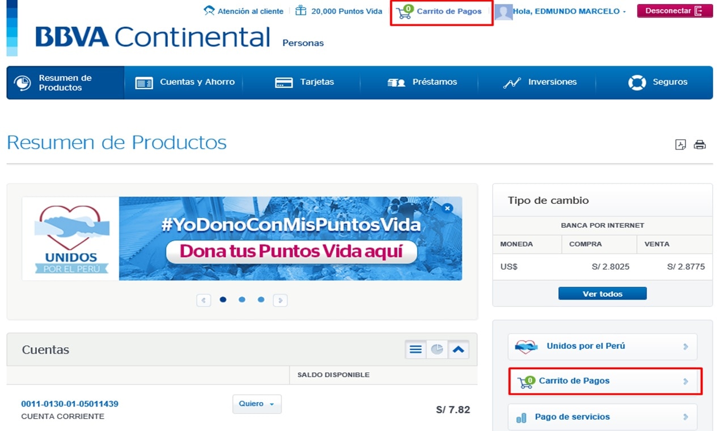Switch Cuentas to list view
This screenshot has width=720, height=431.
click(416, 349)
